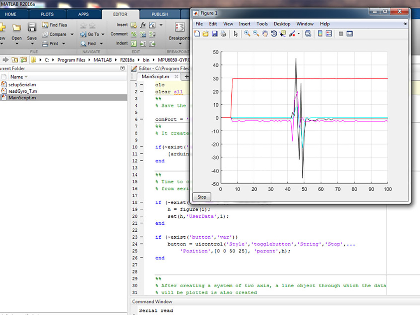The width and height of the screenshot is (420, 315).
Task: Toggle the Edit Plot arrow tool
Action: point(236,34)
